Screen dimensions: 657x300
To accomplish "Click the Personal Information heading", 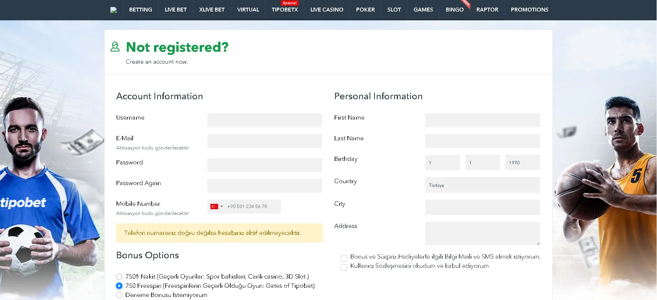I will click(x=378, y=96).
